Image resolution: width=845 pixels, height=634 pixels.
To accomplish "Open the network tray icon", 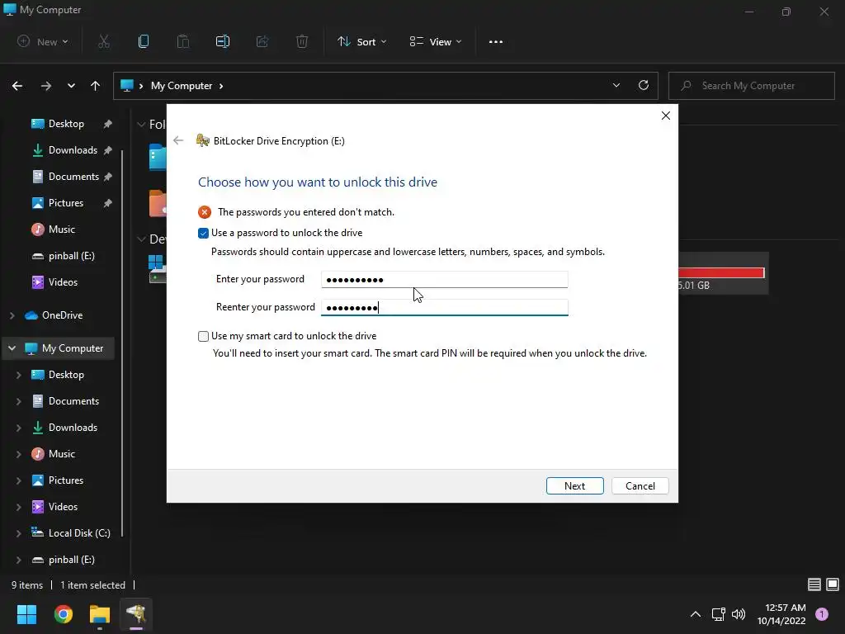I will [718, 614].
